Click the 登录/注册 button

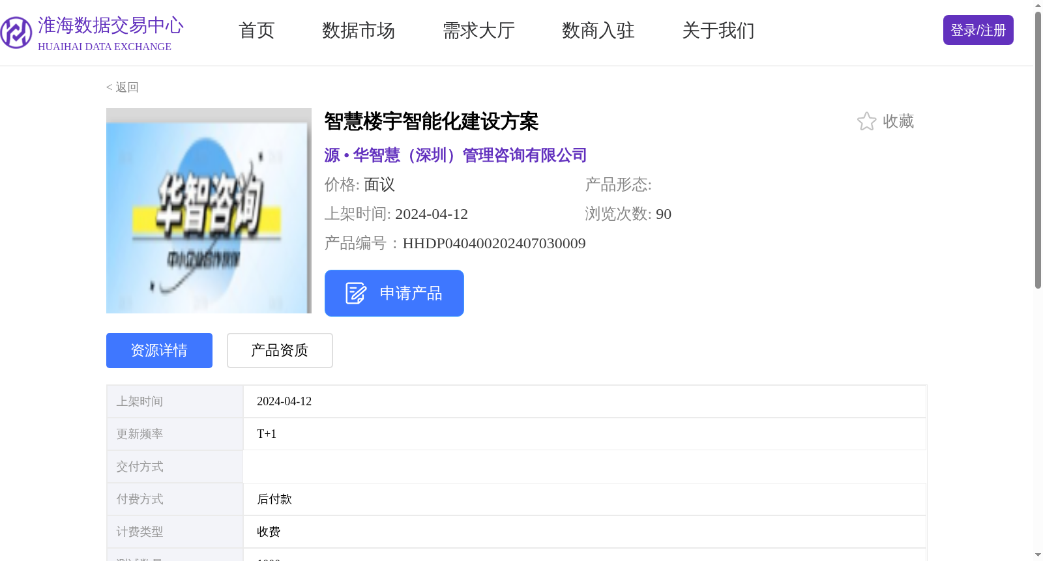tap(978, 30)
